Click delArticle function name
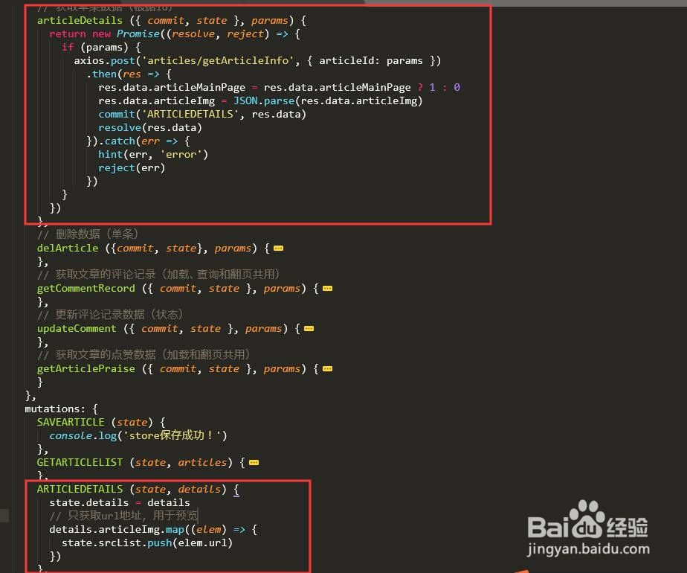Viewport: 687px width, 573px height. coord(68,248)
